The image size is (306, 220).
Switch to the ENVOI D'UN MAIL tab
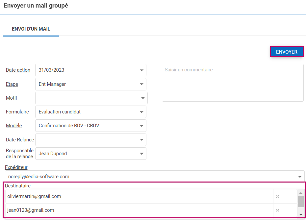[31, 29]
